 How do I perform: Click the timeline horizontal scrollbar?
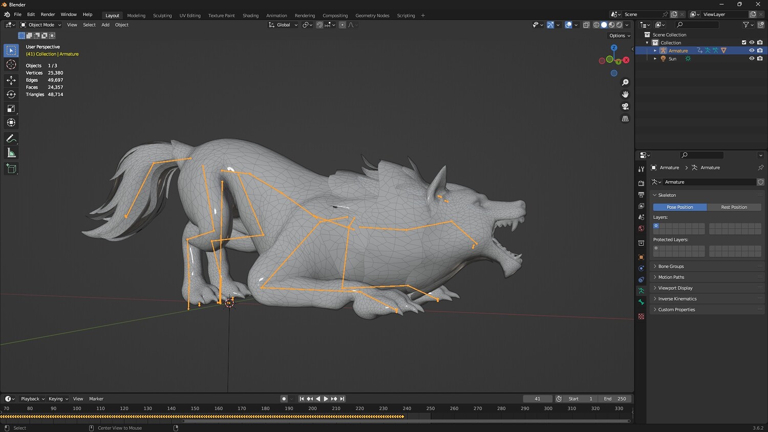coord(407,421)
